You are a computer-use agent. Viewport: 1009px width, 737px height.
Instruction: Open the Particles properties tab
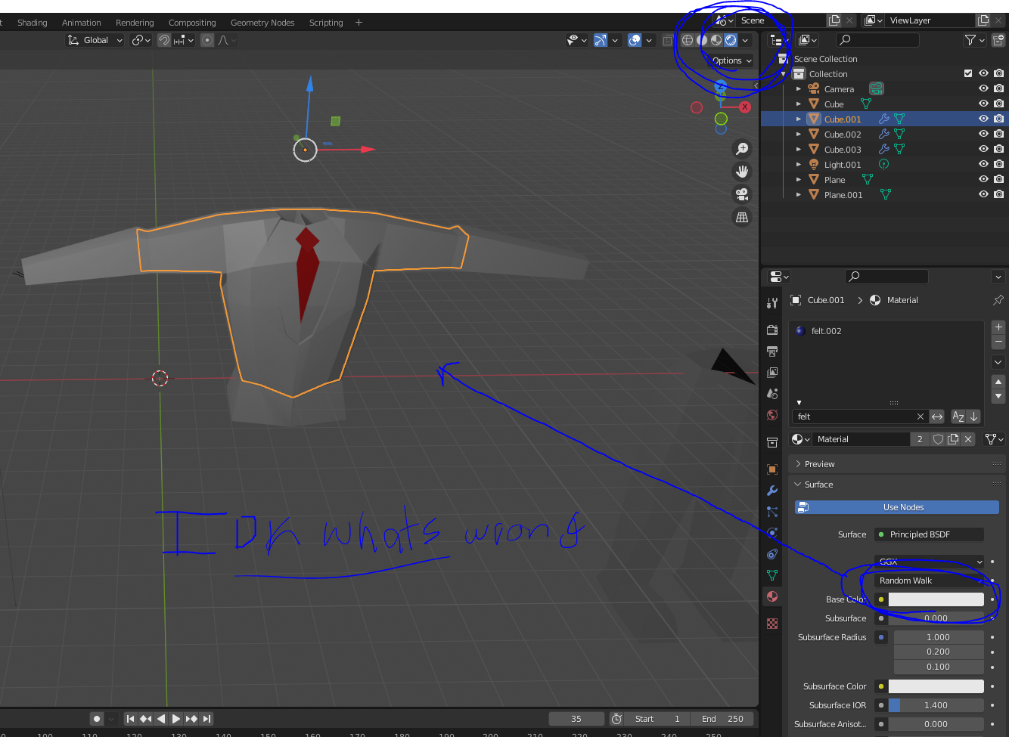[x=771, y=512]
